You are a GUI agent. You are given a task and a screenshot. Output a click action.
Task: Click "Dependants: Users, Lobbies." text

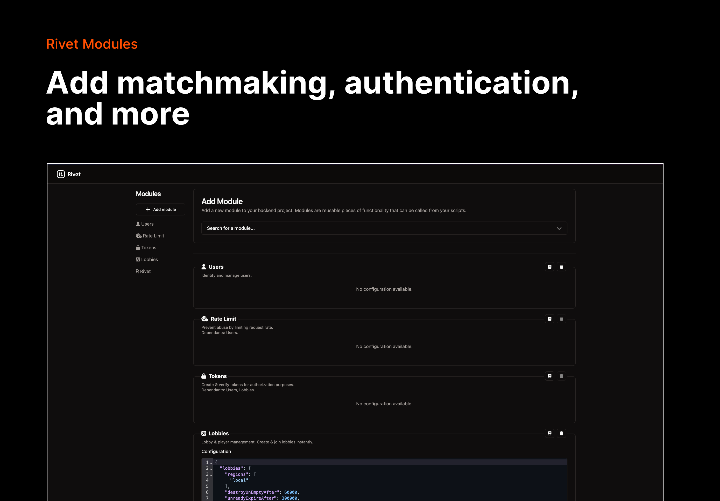click(x=228, y=390)
